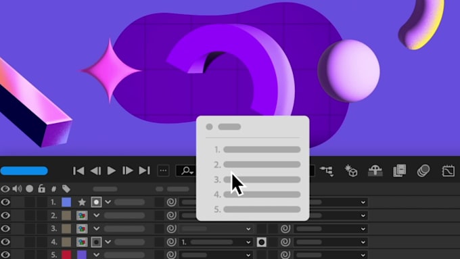Expand layer 5 with its chevron
The height and width of the screenshot is (259, 460).
[96, 254]
